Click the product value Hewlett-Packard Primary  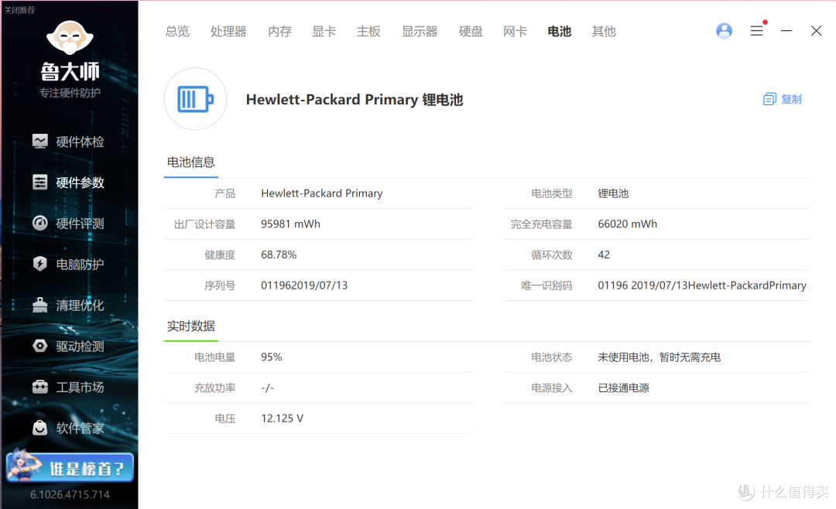pos(322,193)
